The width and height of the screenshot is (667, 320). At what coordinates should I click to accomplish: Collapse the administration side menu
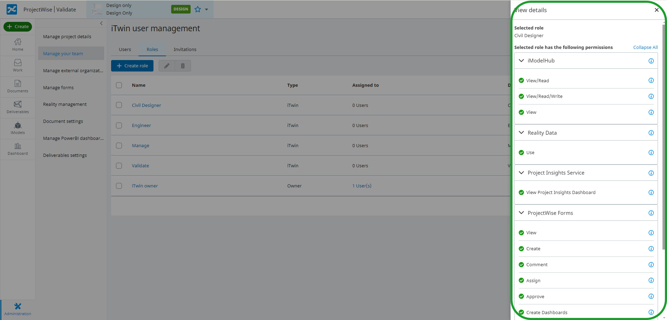101,23
